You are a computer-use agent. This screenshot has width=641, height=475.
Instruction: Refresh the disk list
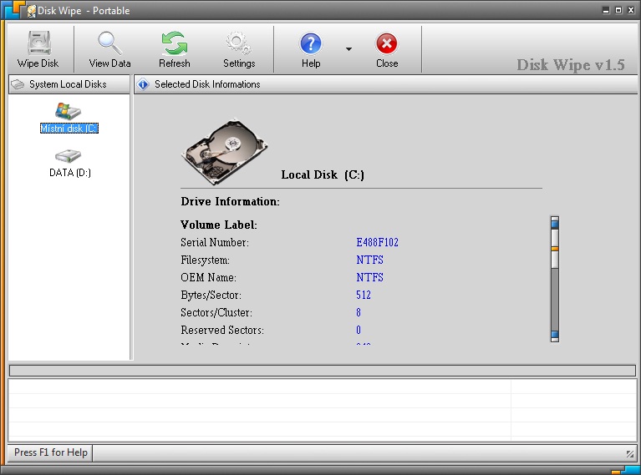click(x=174, y=43)
